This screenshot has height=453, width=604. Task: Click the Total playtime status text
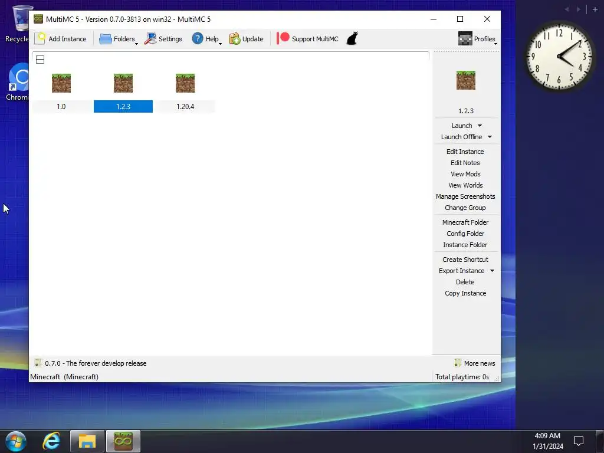click(x=462, y=377)
